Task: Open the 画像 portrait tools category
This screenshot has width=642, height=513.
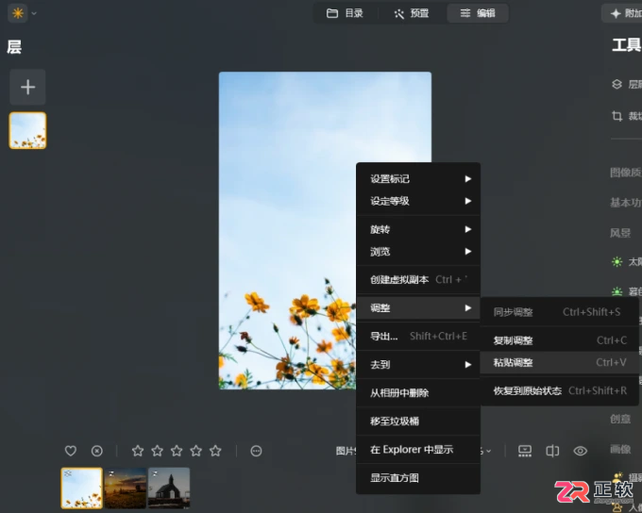Action: (x=620, y=449)
